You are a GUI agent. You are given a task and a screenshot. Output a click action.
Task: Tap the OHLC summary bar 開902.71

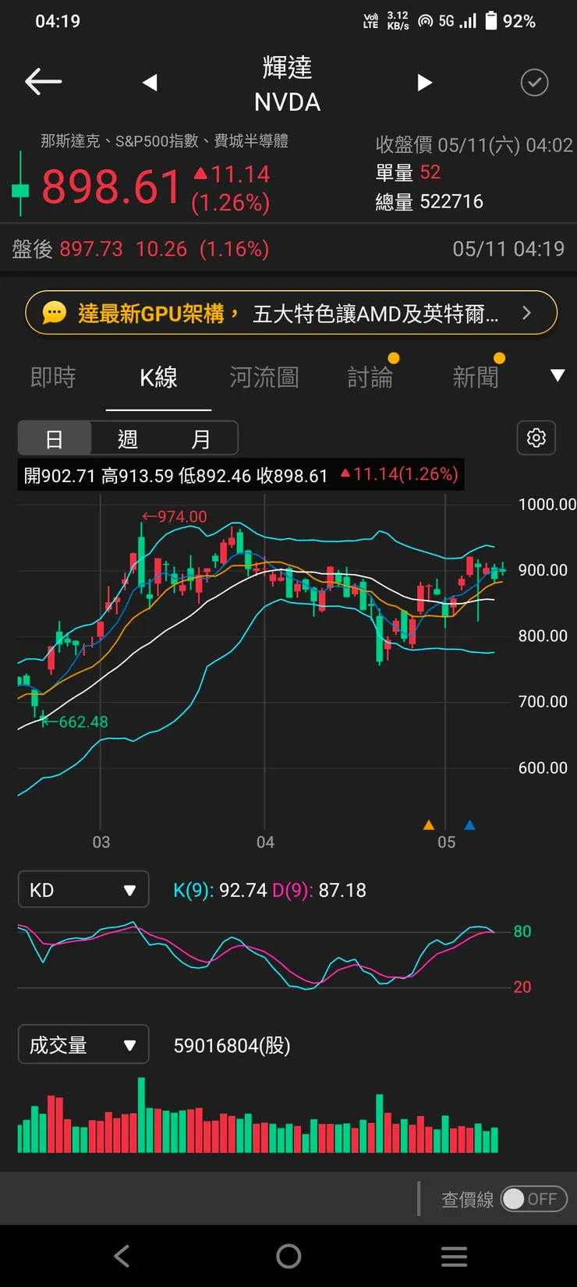(240, 475)
